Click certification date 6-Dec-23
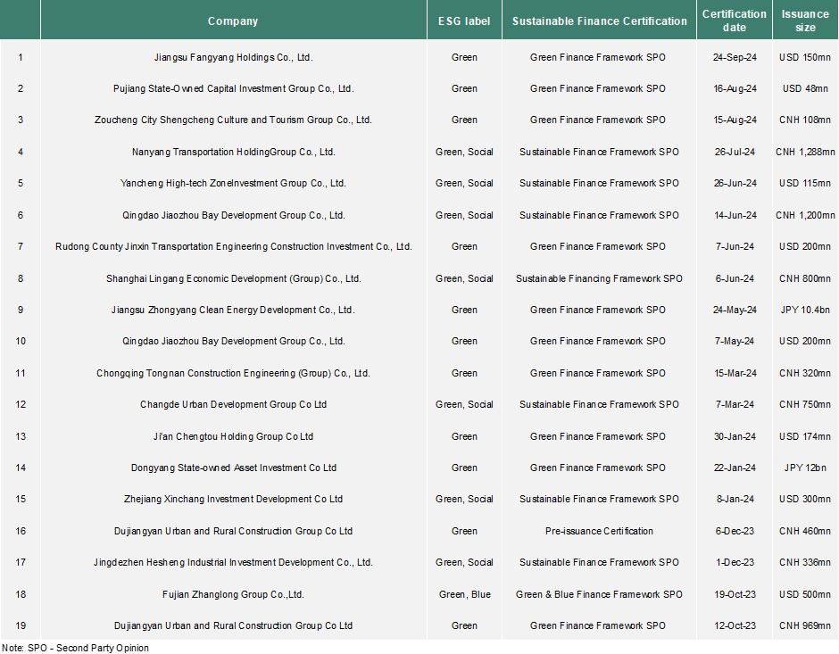This screenshot has height=654, width=839. tap(735, 531)
